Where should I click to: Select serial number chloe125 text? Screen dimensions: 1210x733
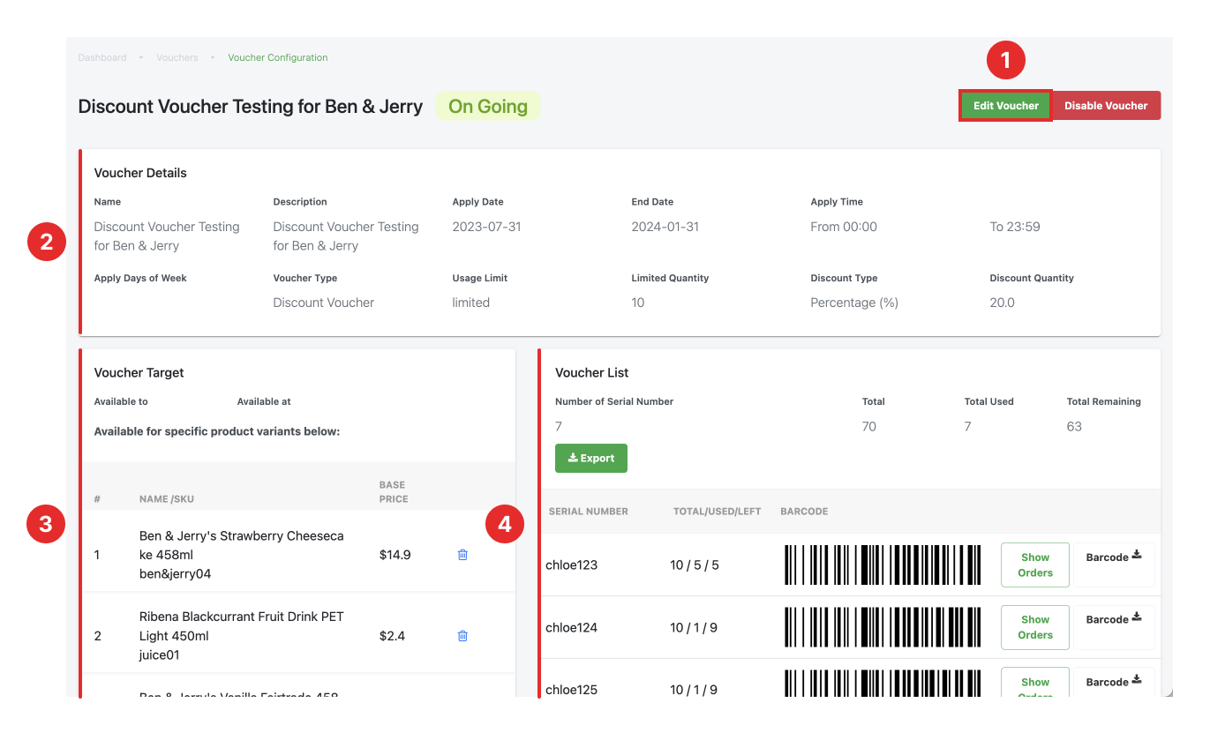pos(572,690)
